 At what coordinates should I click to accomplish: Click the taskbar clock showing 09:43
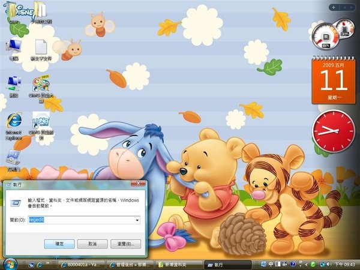(x=345, y=265)
